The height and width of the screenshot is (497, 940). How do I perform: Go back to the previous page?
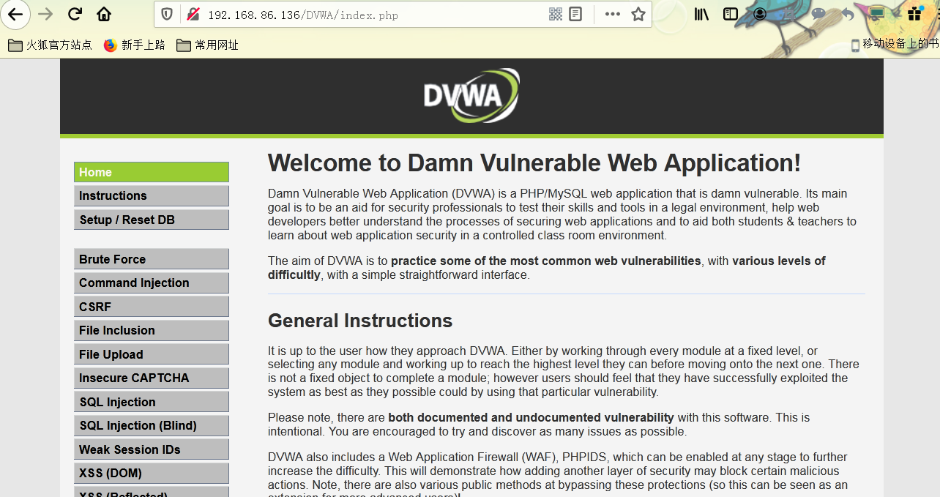[15, 14]
